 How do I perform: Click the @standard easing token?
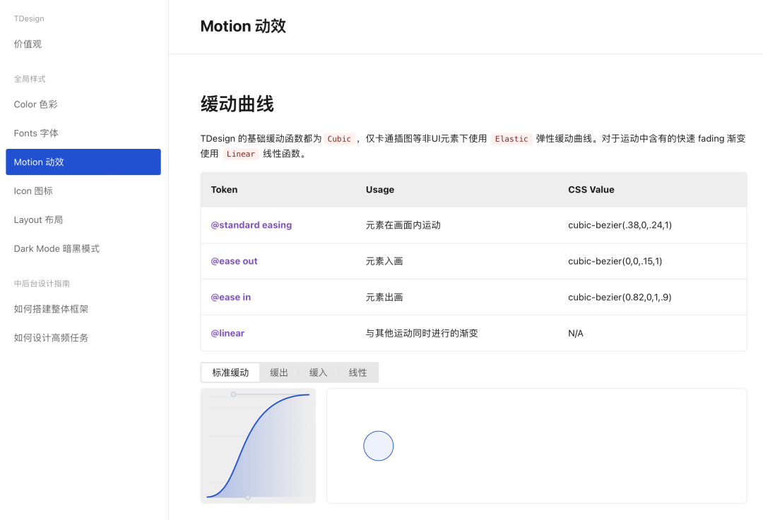[x=251, y=225]
